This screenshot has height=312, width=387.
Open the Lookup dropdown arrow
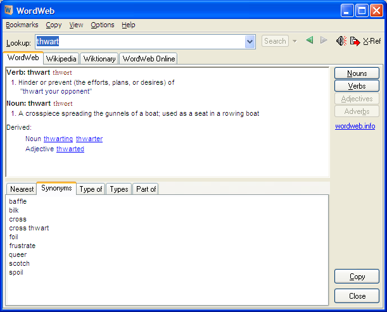250,42
